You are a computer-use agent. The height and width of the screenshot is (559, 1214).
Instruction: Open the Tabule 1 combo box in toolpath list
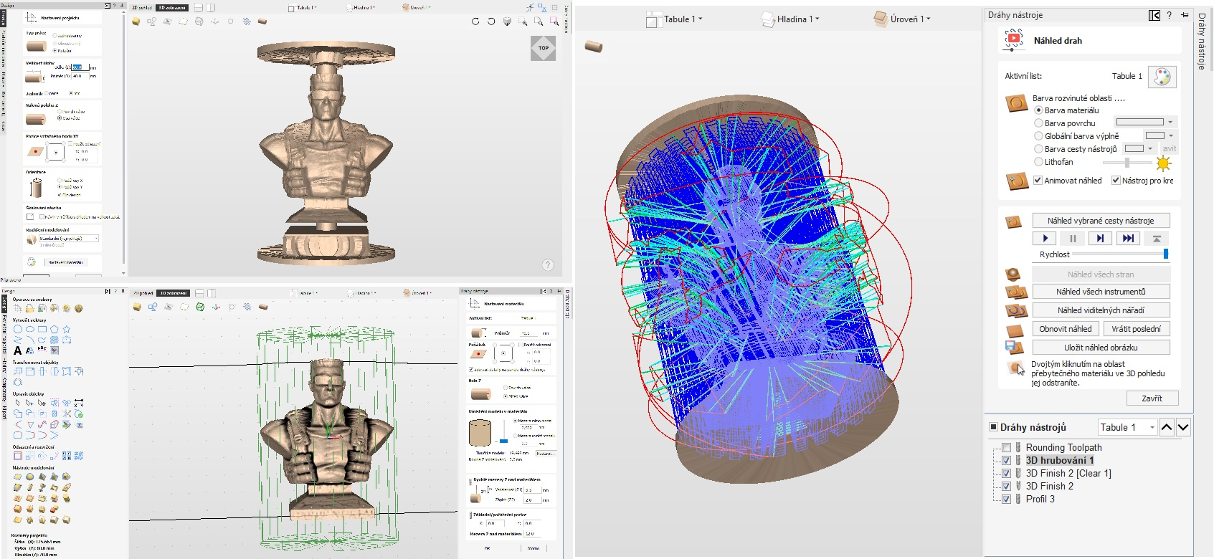click(x=1127, y=427)
